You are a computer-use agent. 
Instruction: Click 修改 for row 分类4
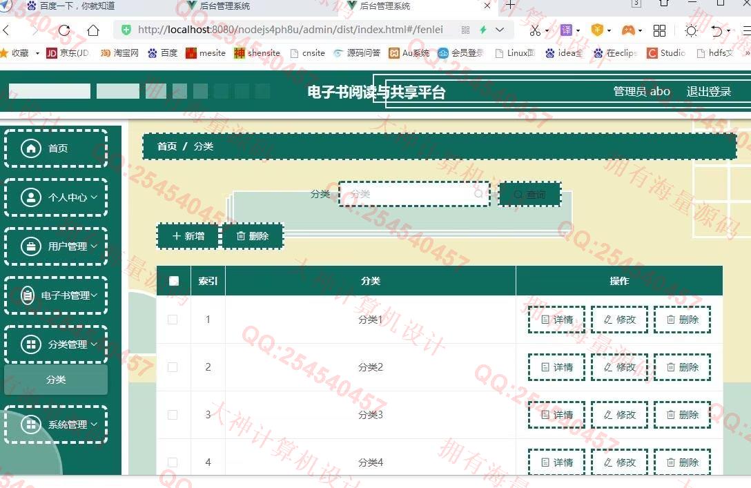point(619,462)
